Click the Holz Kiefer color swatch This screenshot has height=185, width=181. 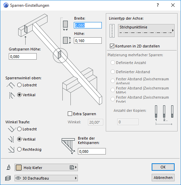point(19,167)
